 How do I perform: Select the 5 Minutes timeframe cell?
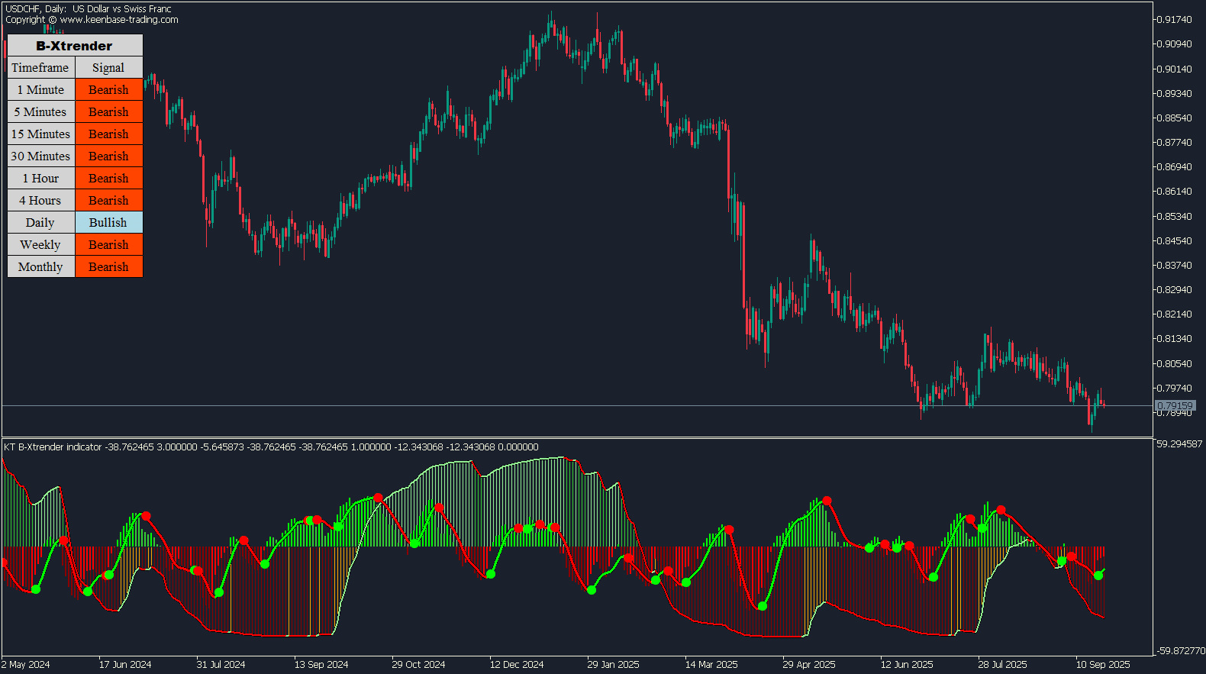coord(41,112)
